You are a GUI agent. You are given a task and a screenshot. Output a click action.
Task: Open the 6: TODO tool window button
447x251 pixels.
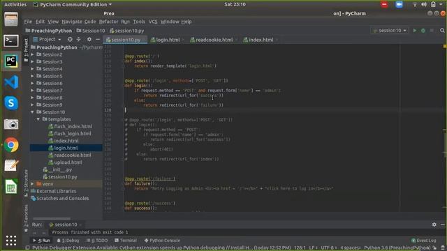(x=97, y=241)
